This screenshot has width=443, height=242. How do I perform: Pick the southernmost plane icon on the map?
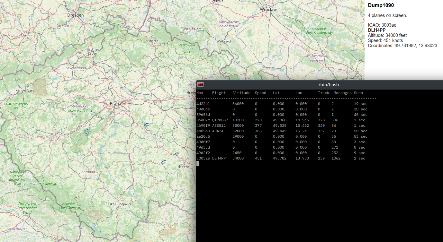pos(164,162)
